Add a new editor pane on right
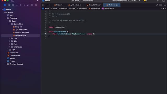 165,5
